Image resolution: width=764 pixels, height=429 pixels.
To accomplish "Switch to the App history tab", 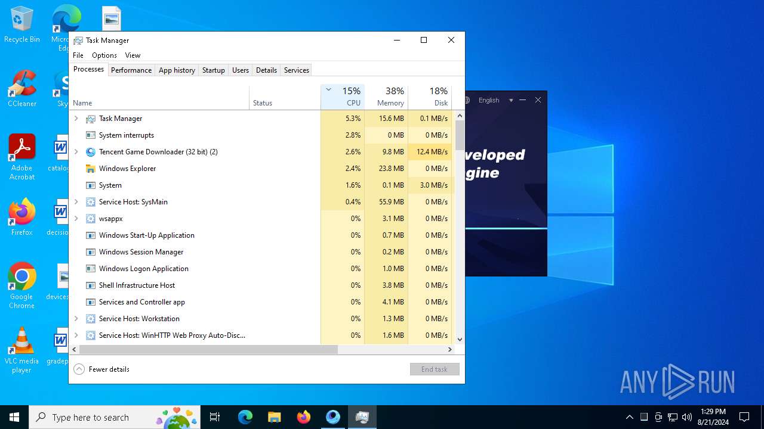I will coord(177,70).
